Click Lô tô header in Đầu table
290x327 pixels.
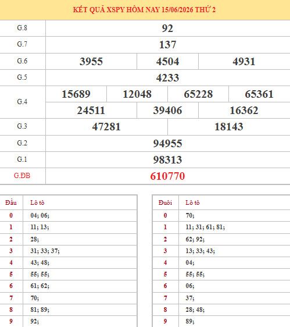coord(37,202)
